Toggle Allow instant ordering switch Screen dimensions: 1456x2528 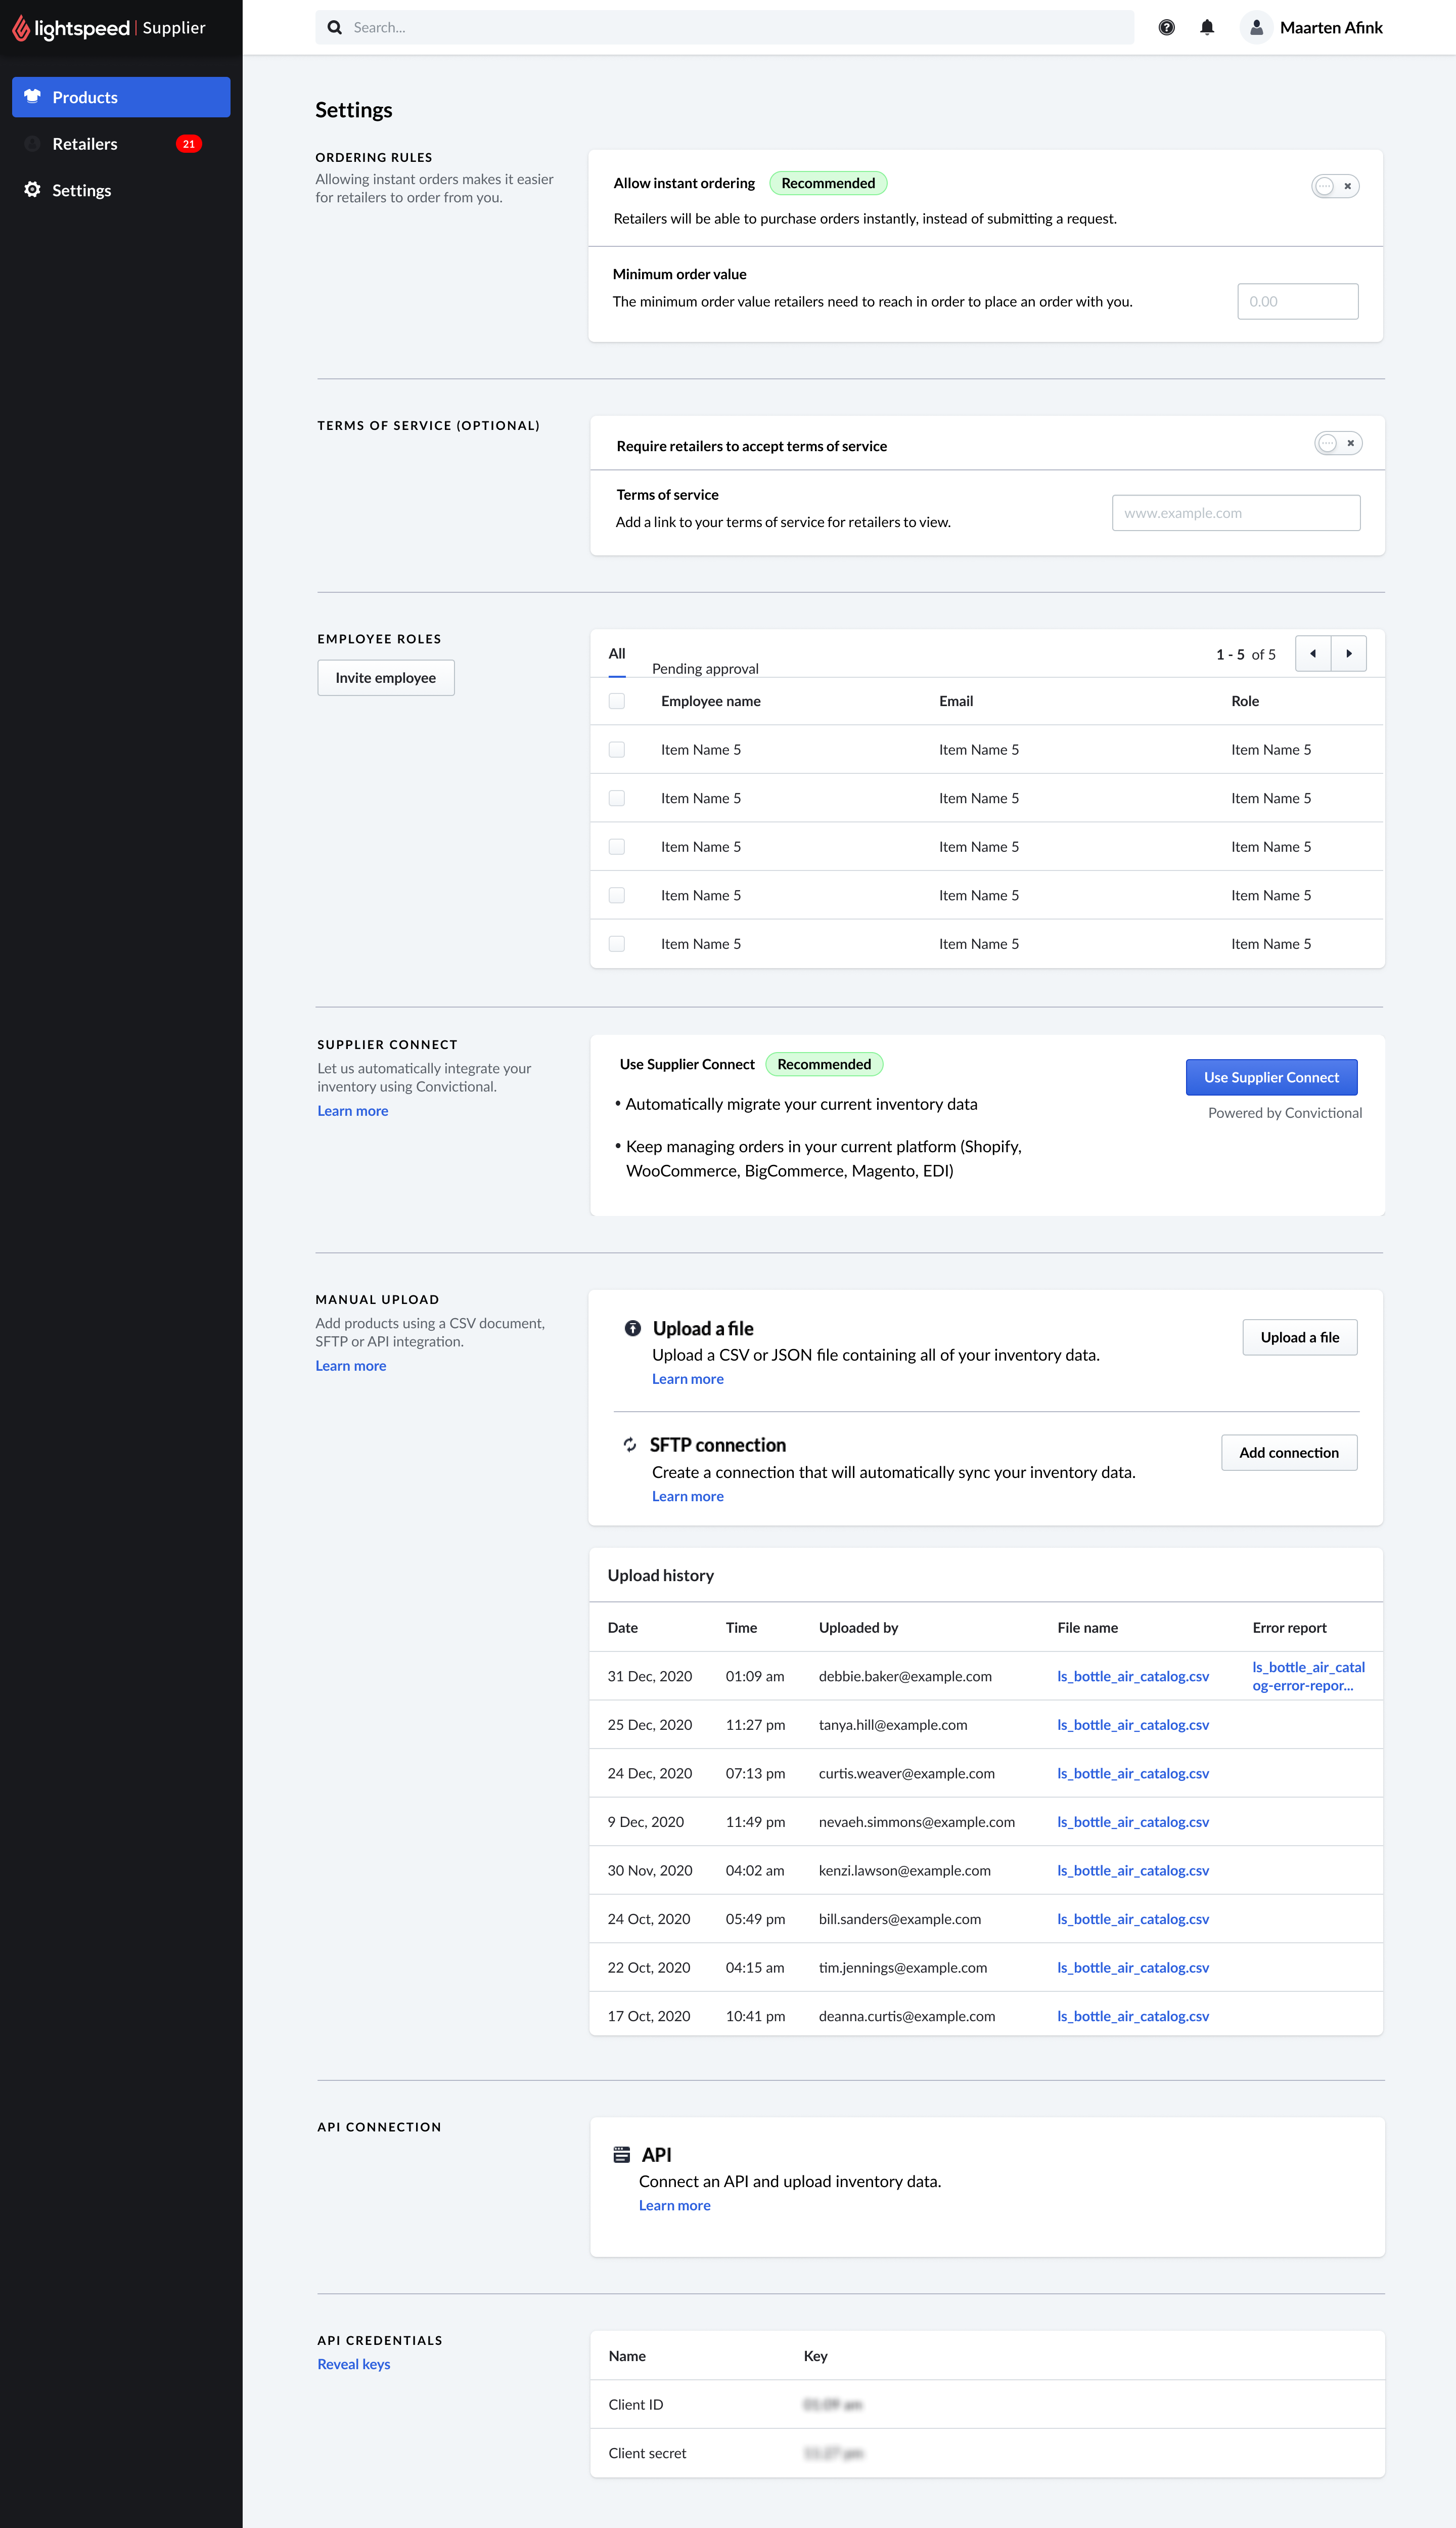click(1335, 186)
